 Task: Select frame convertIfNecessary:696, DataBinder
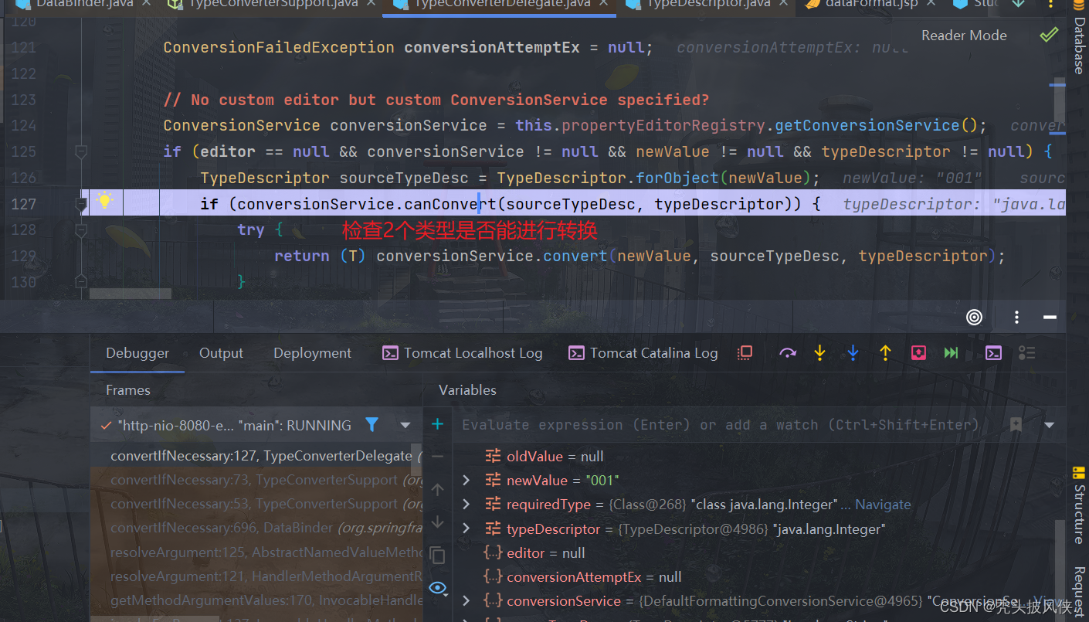256,528
